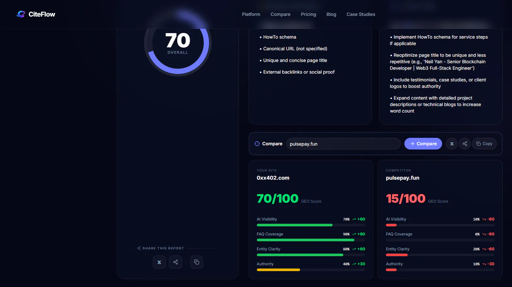Open the Platform menu
The image size is (512, 287).
(251, 14)
